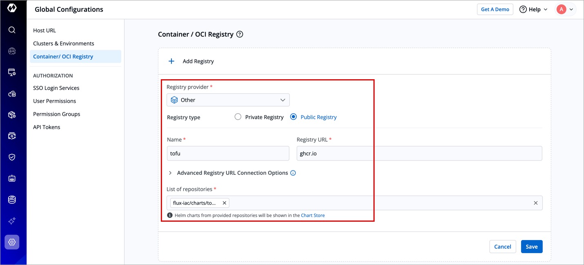Remove the flux-iac/charts repository tag
584x265 pixels.
tap(224, 203)
